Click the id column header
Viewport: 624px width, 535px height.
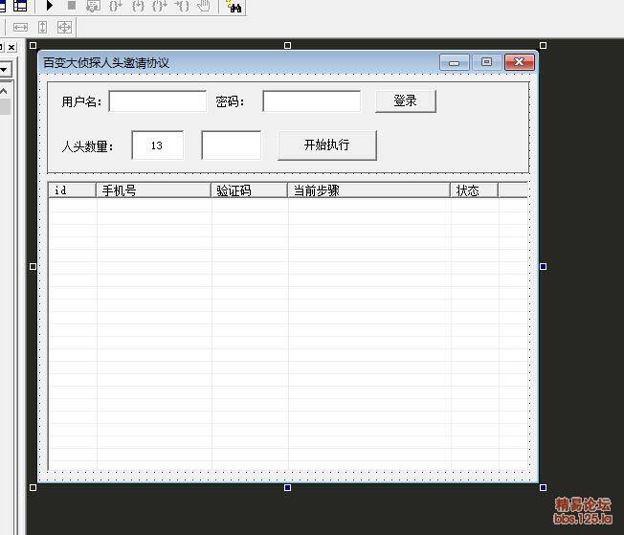[x=72, y=190]
